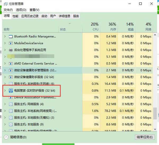Click the 结束任务(E) button

click(144, 137)
